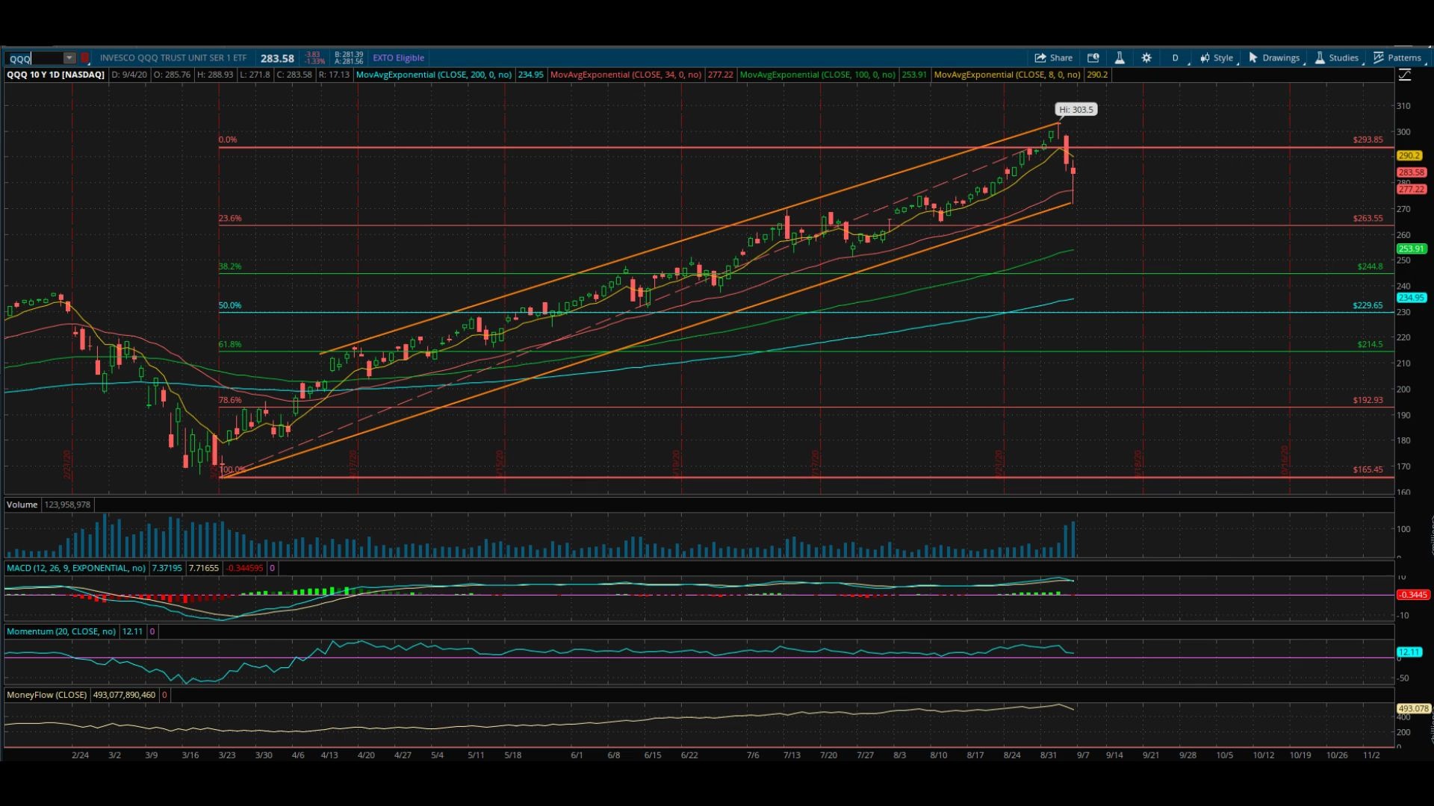Click the $263.55 Fibonacci price label
This screenshot has height=806, width=1434.
coord(1368,219)
